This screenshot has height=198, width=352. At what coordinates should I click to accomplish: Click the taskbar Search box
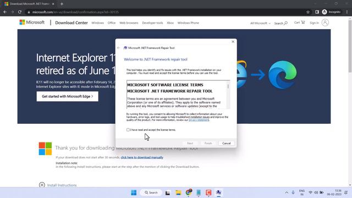(x=151, y=193)
